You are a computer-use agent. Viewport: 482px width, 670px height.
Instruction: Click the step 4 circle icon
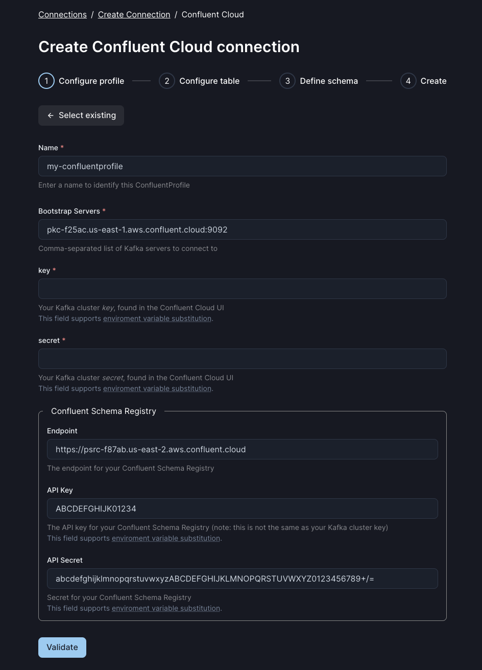click(x=408, y=81)
